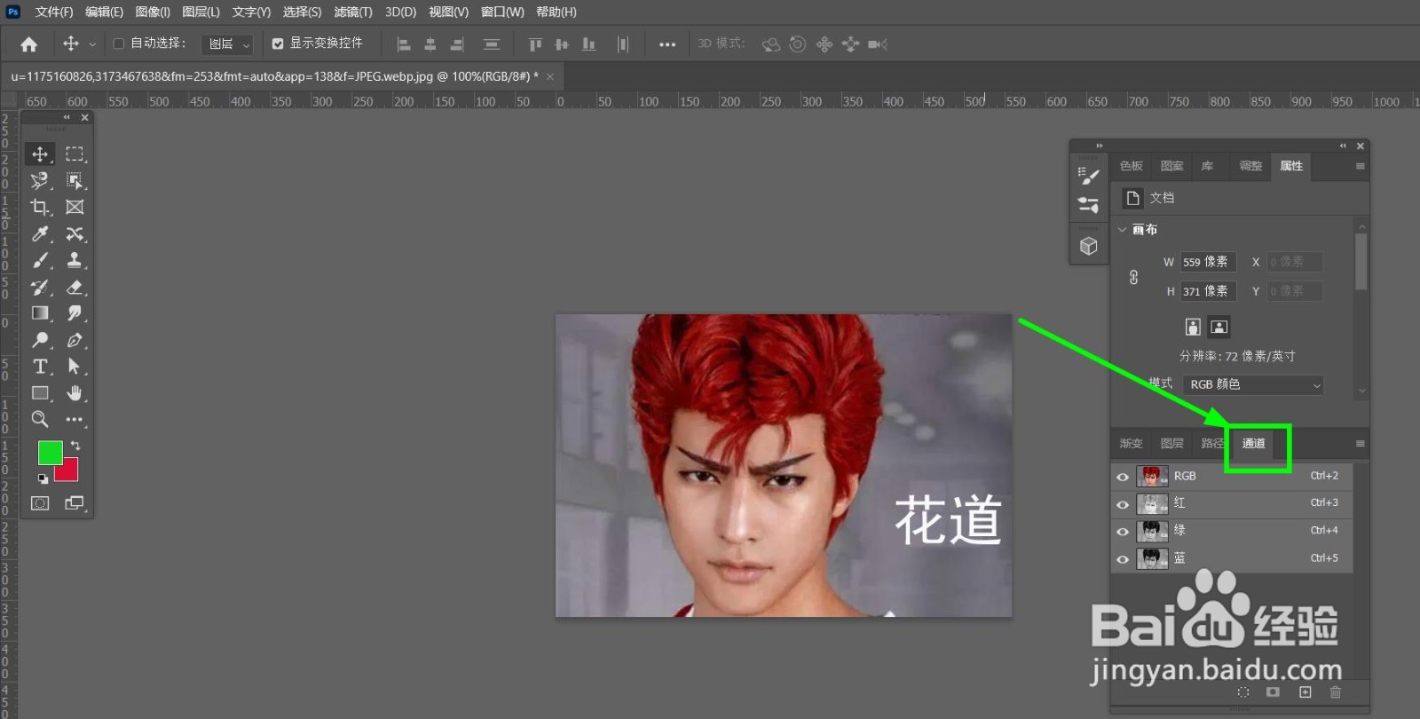Viewport: 1420px width, 719px height.
Task: Switch to the 通道 tab
Action: click(1253, 444)
